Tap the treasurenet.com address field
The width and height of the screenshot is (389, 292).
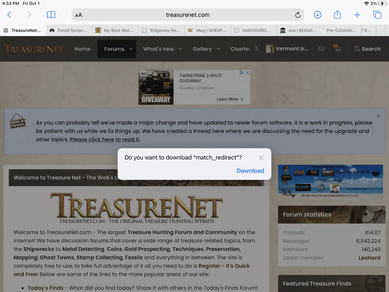(188, 15)
